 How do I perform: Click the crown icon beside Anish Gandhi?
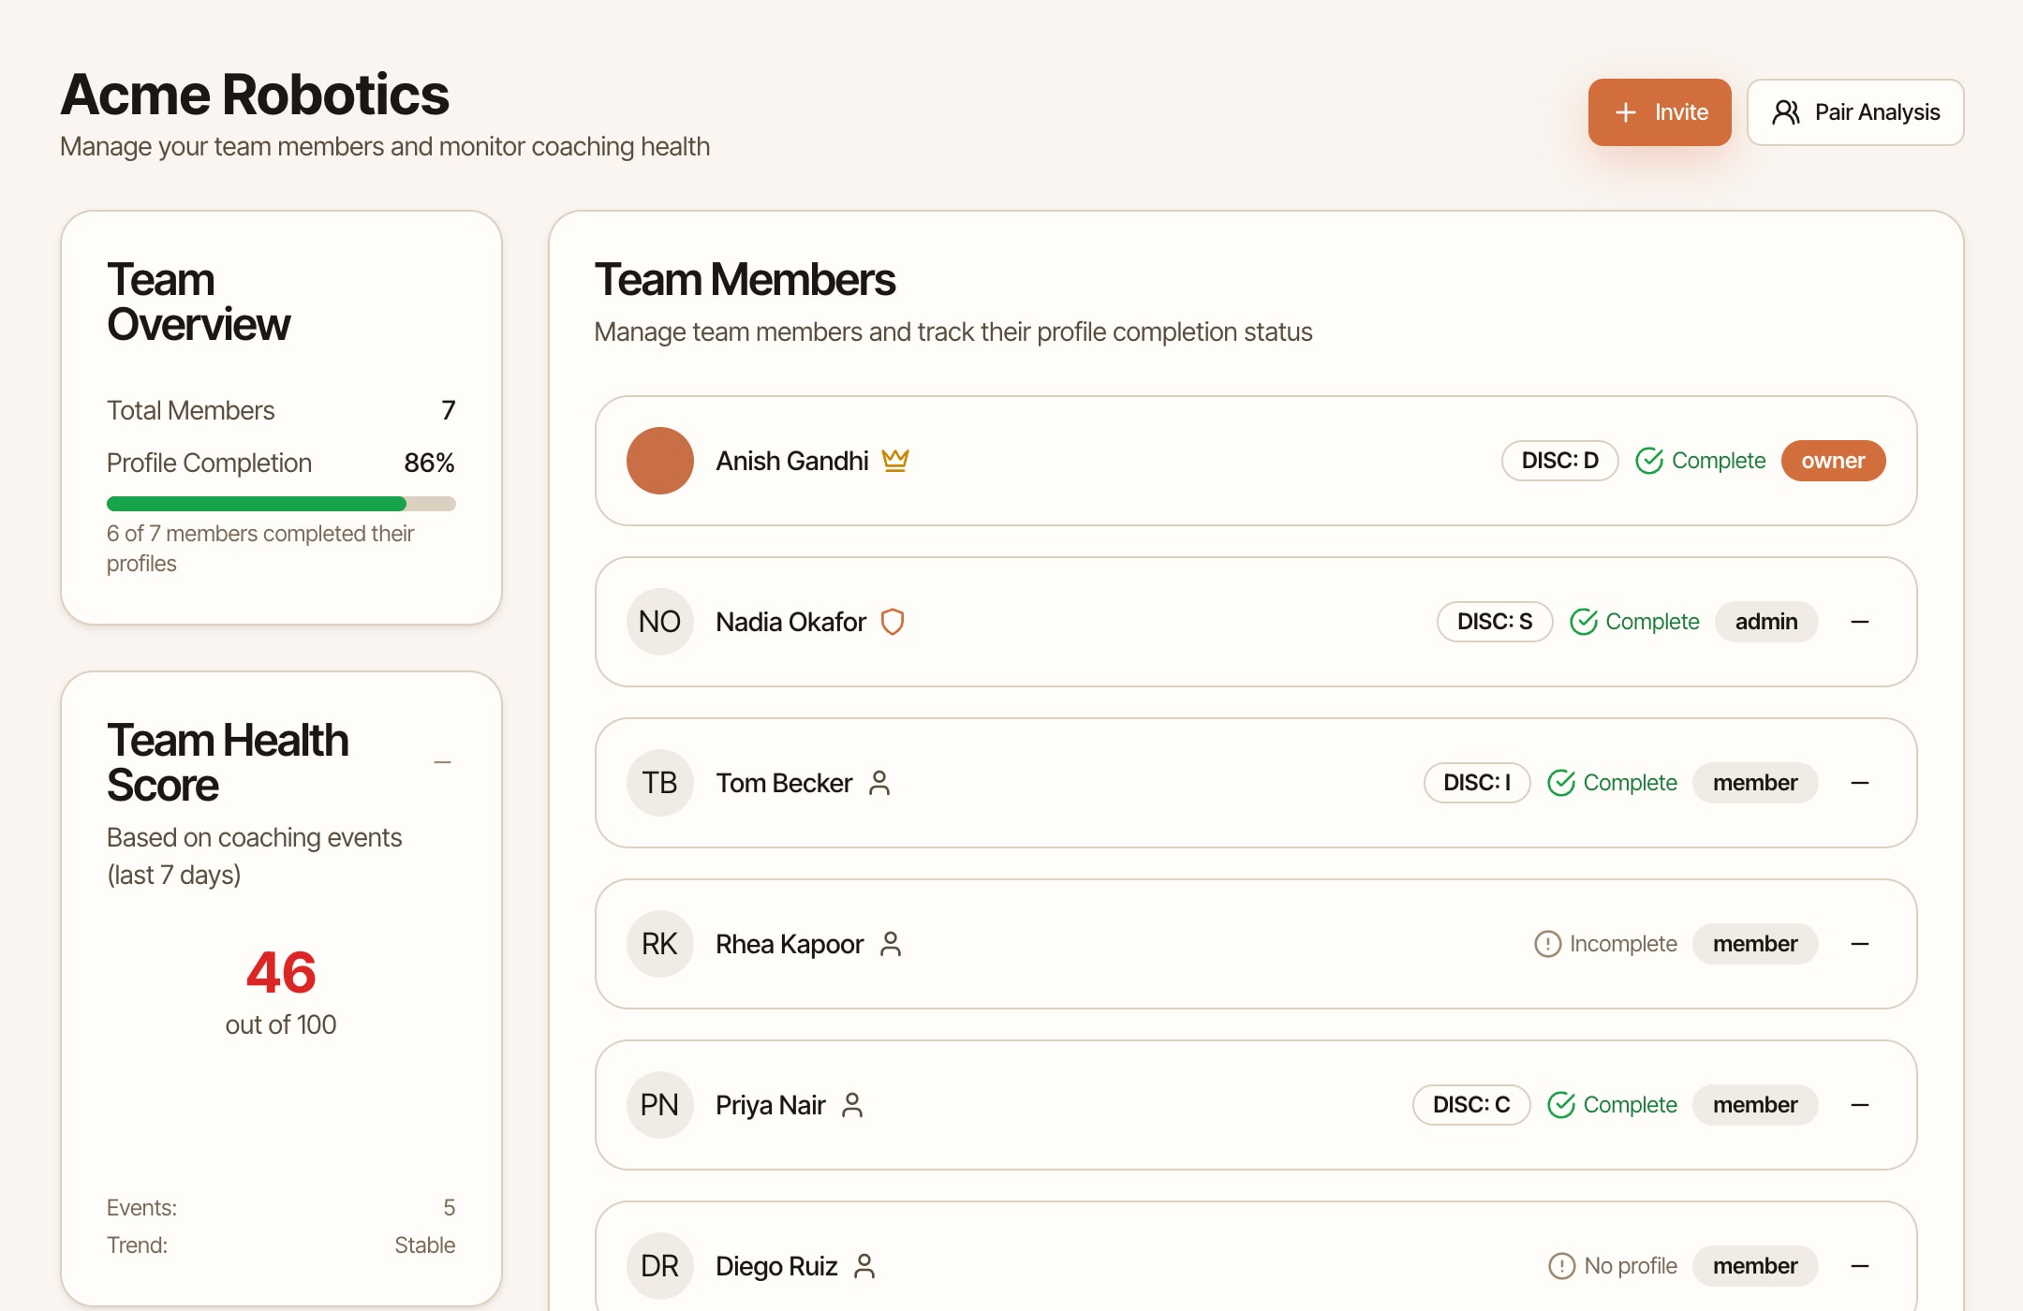[895, 461]
